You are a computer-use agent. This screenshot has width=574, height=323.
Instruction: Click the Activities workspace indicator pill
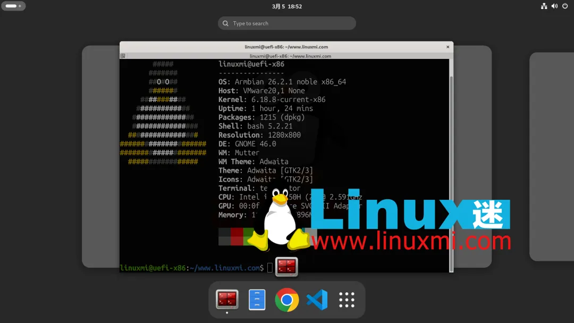tap(13, 6)
